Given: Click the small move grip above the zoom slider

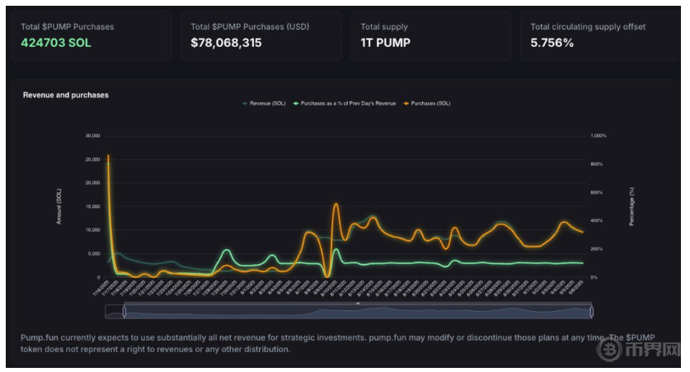Looking at the screenshot, I should click(x=358, y=303).
